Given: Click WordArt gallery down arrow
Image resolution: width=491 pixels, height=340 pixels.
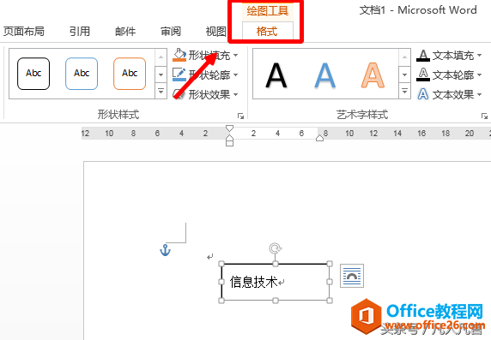Looking at the screenshot, I should click(x=404, y=75).
